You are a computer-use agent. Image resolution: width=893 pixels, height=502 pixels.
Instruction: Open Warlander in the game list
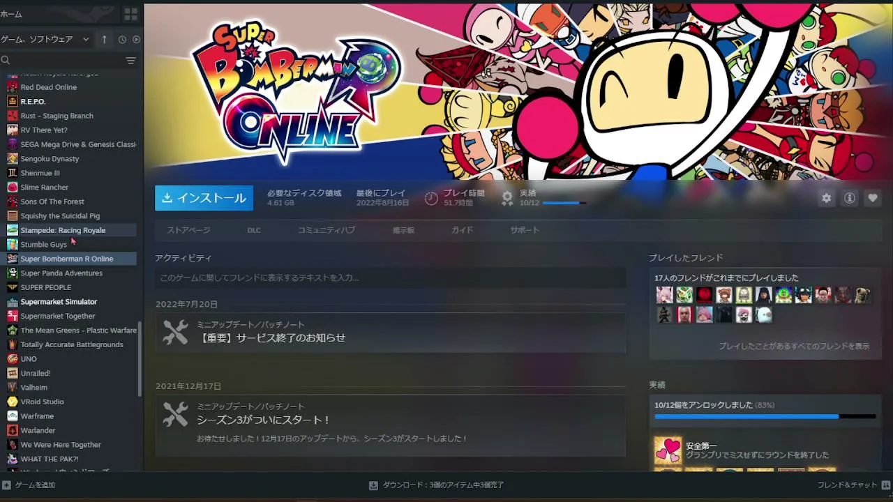click(x=38, y=430)
